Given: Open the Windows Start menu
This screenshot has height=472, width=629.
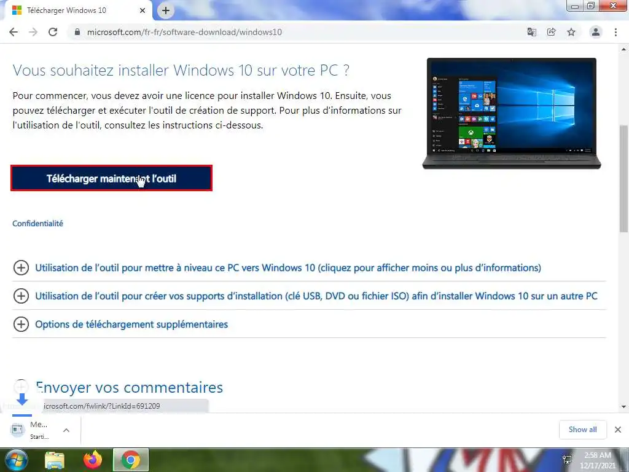Looking at the screenshot, I should click(x=17, y=460).
